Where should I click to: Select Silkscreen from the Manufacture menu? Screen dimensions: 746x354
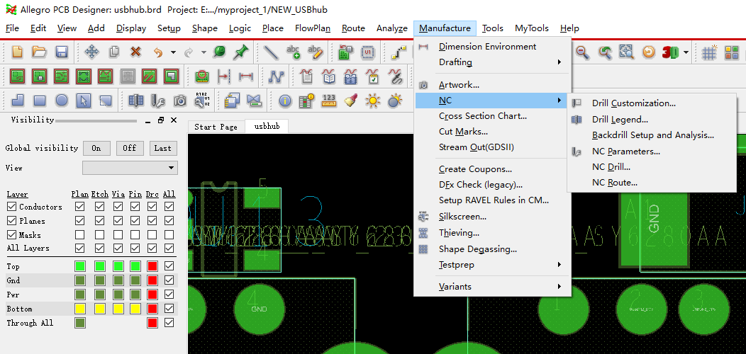click(x=462, y=217)
